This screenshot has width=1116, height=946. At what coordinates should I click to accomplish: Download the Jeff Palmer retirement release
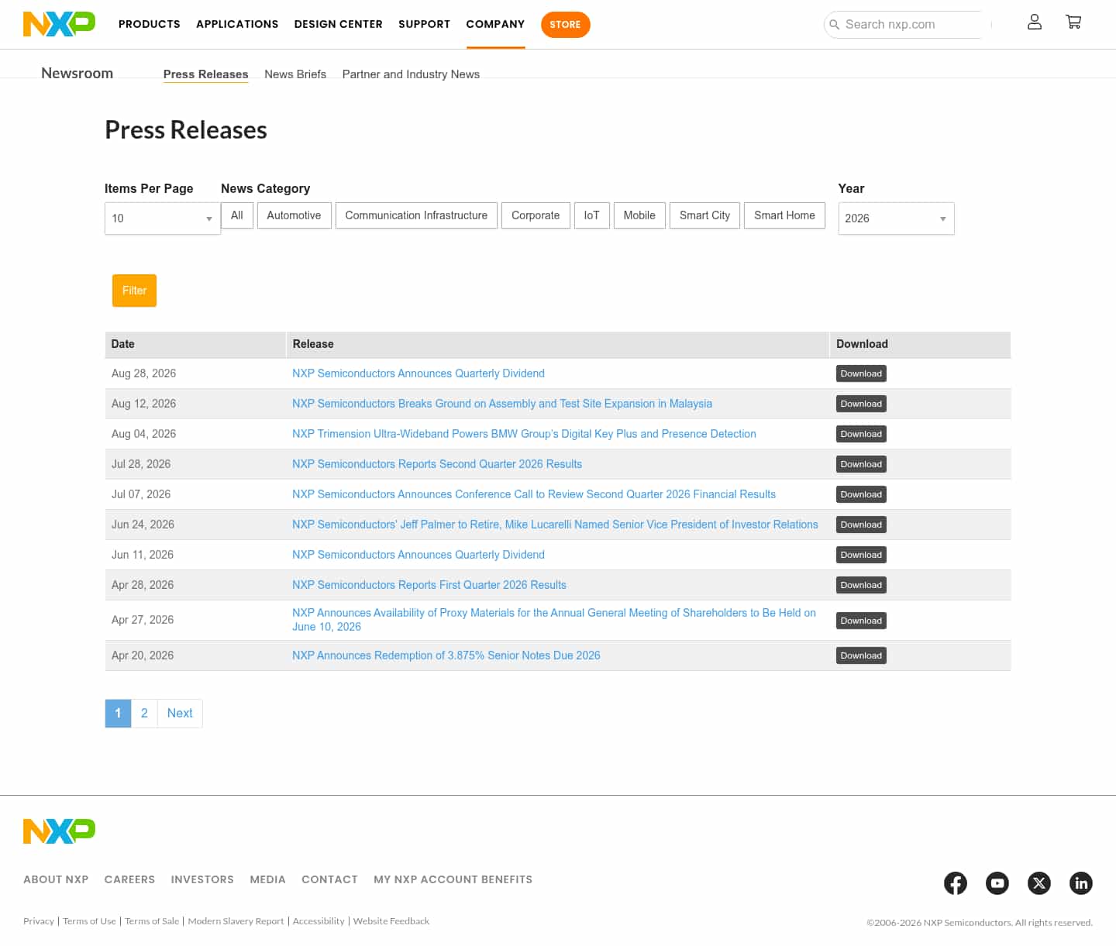[x=861, y=525]
